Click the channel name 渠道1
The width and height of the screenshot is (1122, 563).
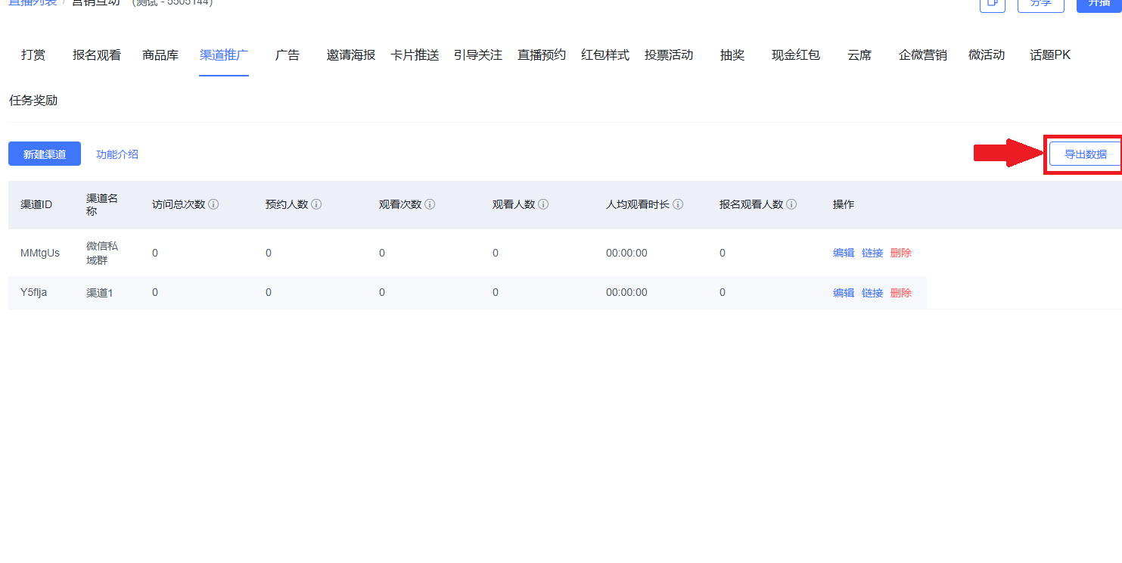99,293
